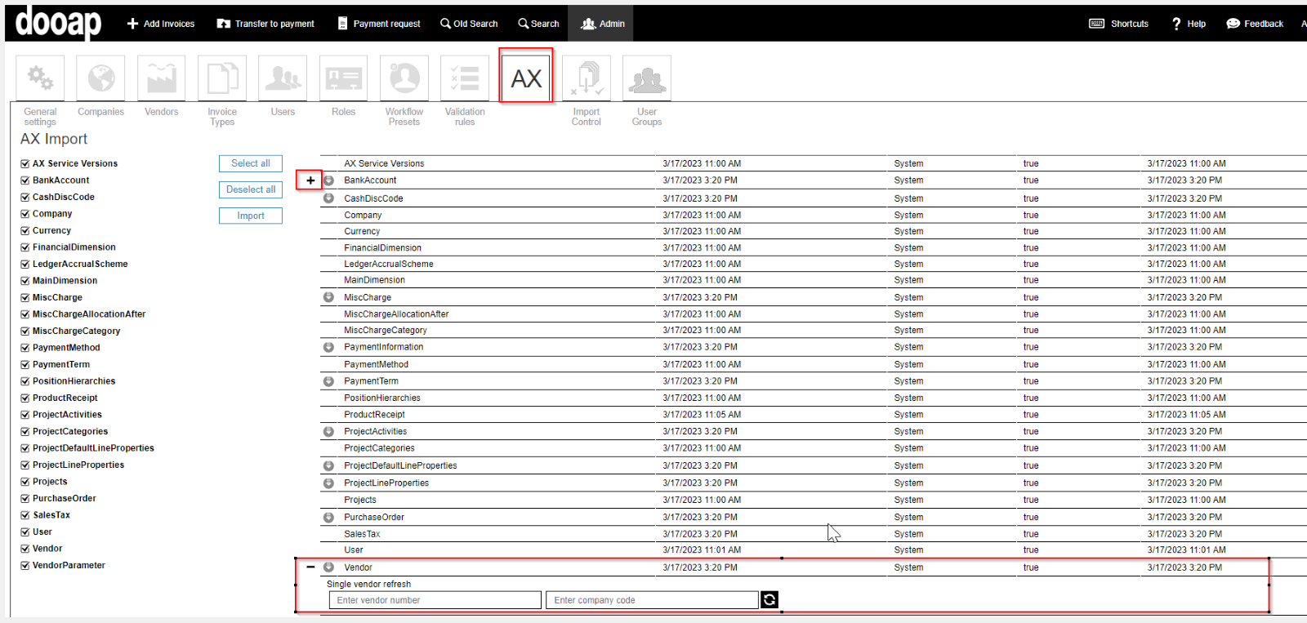The height and width of the screenshot is (623, 1307).
Task: Toggle the Projects checkbox
Action: click(x=25, y=482)
